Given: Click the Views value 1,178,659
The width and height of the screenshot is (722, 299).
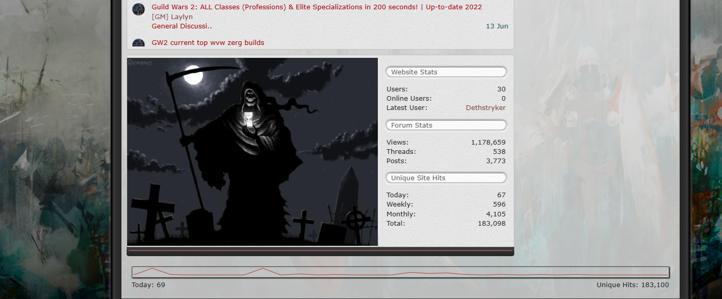Looking at the screenshot, I should pos(488,143).
